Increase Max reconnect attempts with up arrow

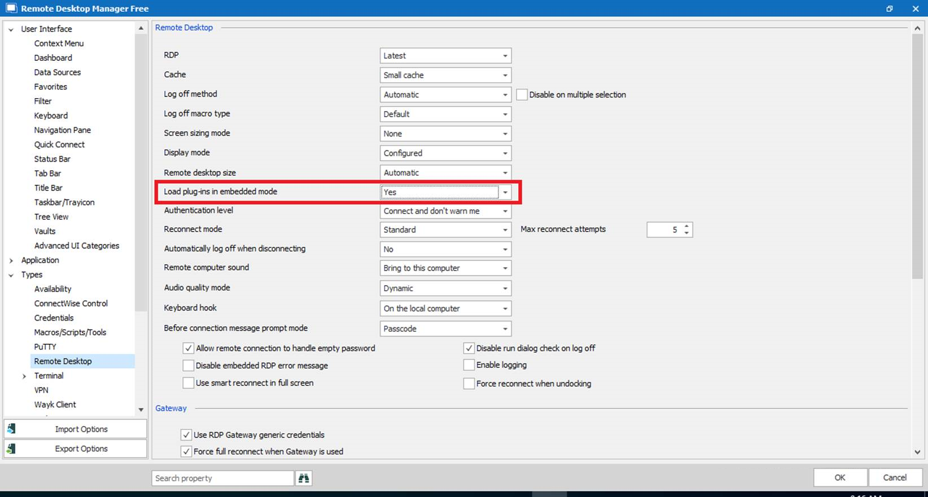pos(686,227)
